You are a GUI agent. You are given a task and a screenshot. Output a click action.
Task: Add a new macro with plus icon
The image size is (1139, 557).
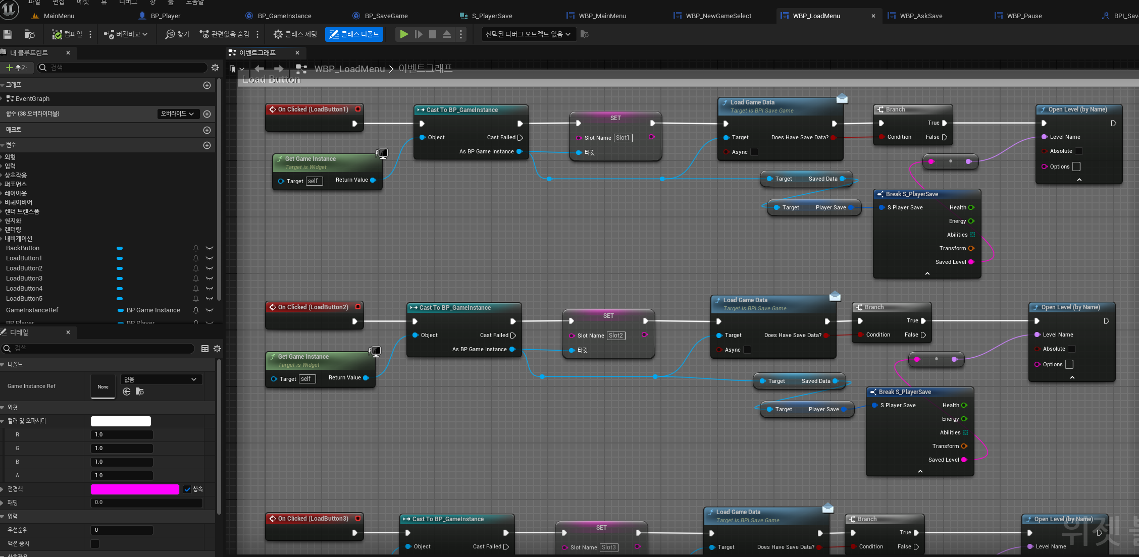tap(207, 130)
